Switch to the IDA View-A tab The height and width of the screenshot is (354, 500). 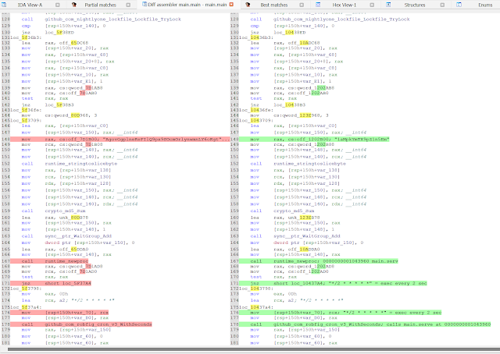(30, 5)
